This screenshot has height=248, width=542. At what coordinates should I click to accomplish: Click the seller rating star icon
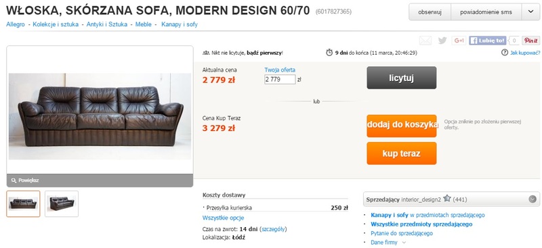coord(447,198)
